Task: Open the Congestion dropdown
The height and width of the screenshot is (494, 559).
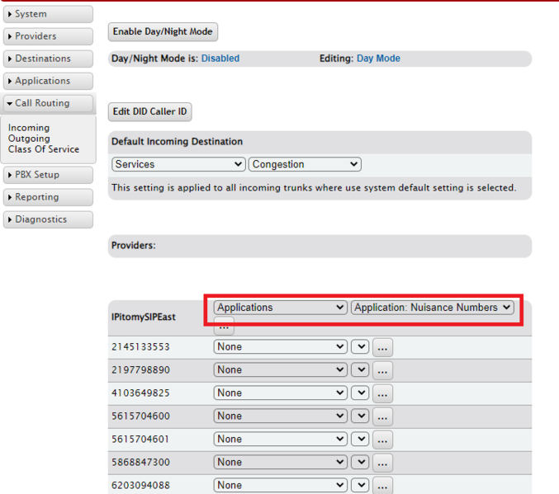Action: pos(305,164)
